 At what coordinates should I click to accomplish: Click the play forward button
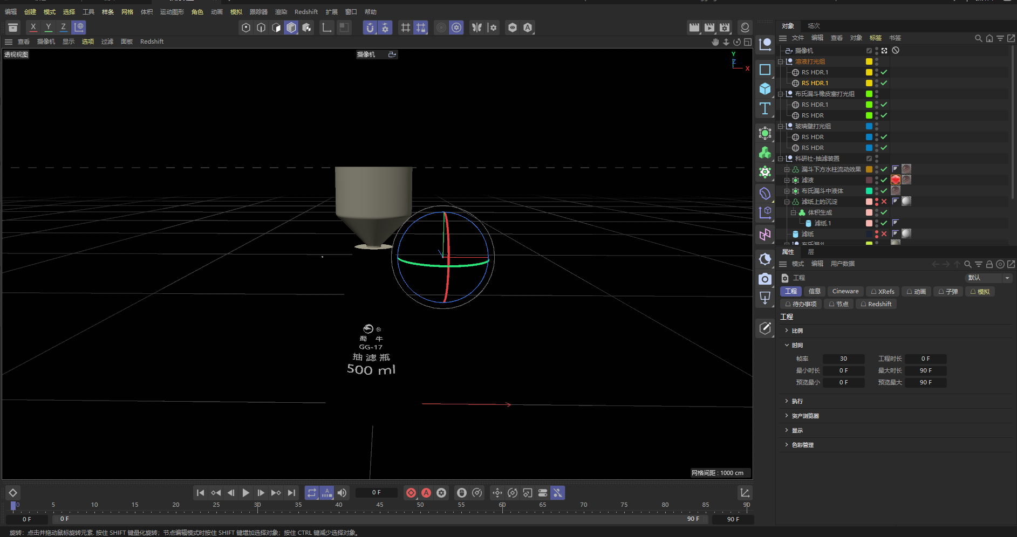click(245, 493)
